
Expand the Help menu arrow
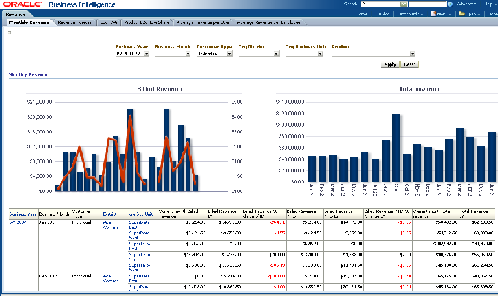click(495, 4)
